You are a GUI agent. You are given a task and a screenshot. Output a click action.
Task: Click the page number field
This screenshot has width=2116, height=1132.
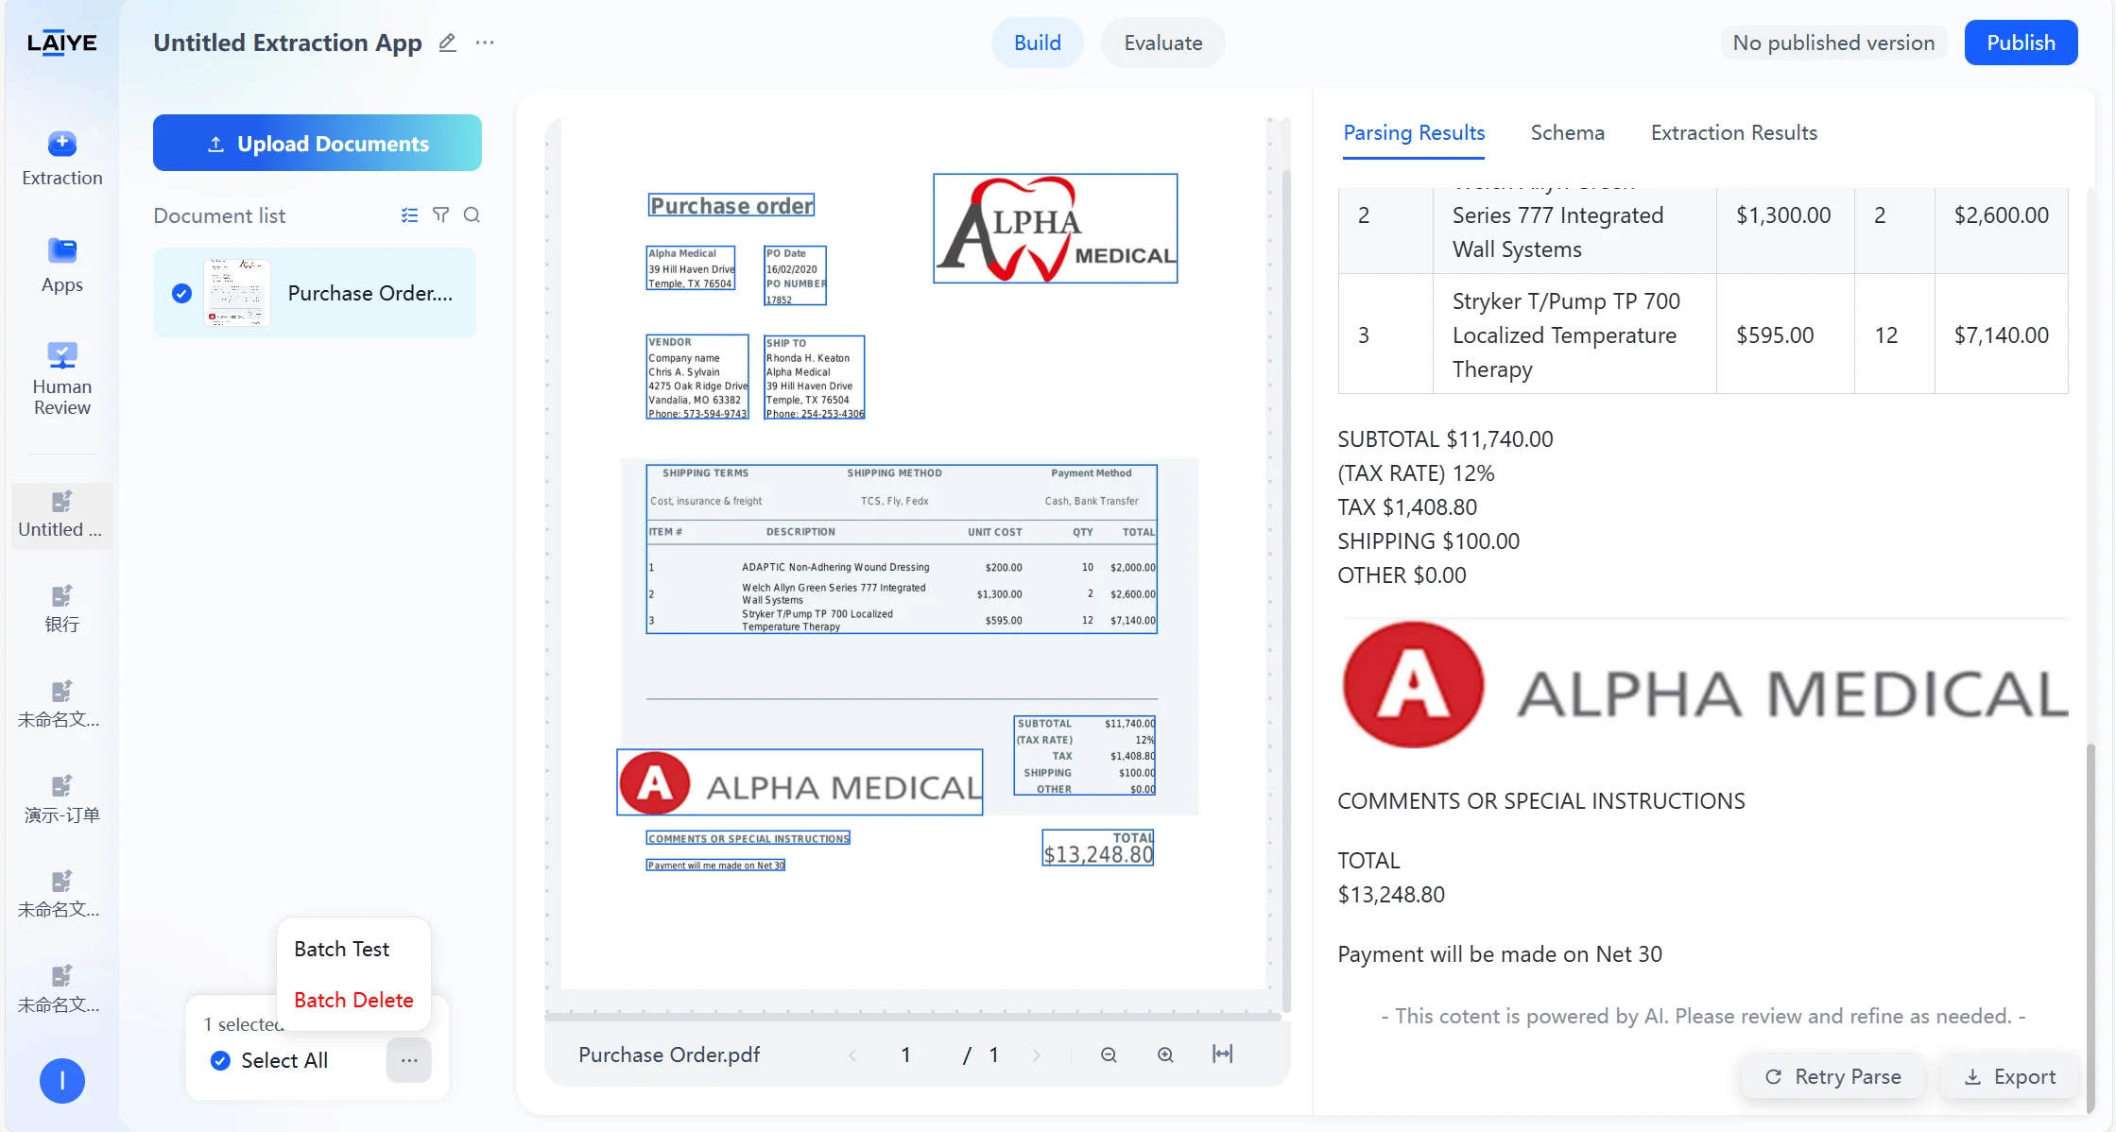(x=905, y=1055)
